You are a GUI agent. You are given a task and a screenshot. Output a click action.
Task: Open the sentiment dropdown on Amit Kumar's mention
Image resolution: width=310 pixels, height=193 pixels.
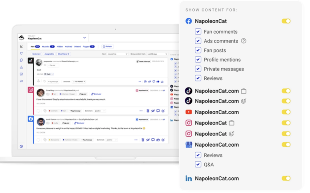[111, 140]
